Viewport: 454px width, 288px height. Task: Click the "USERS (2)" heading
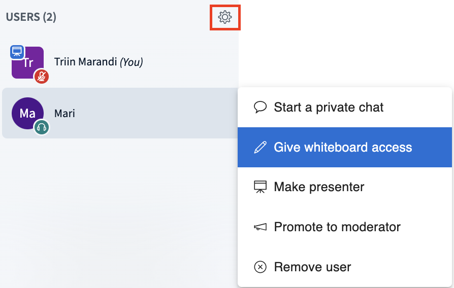tap(31, 17)
